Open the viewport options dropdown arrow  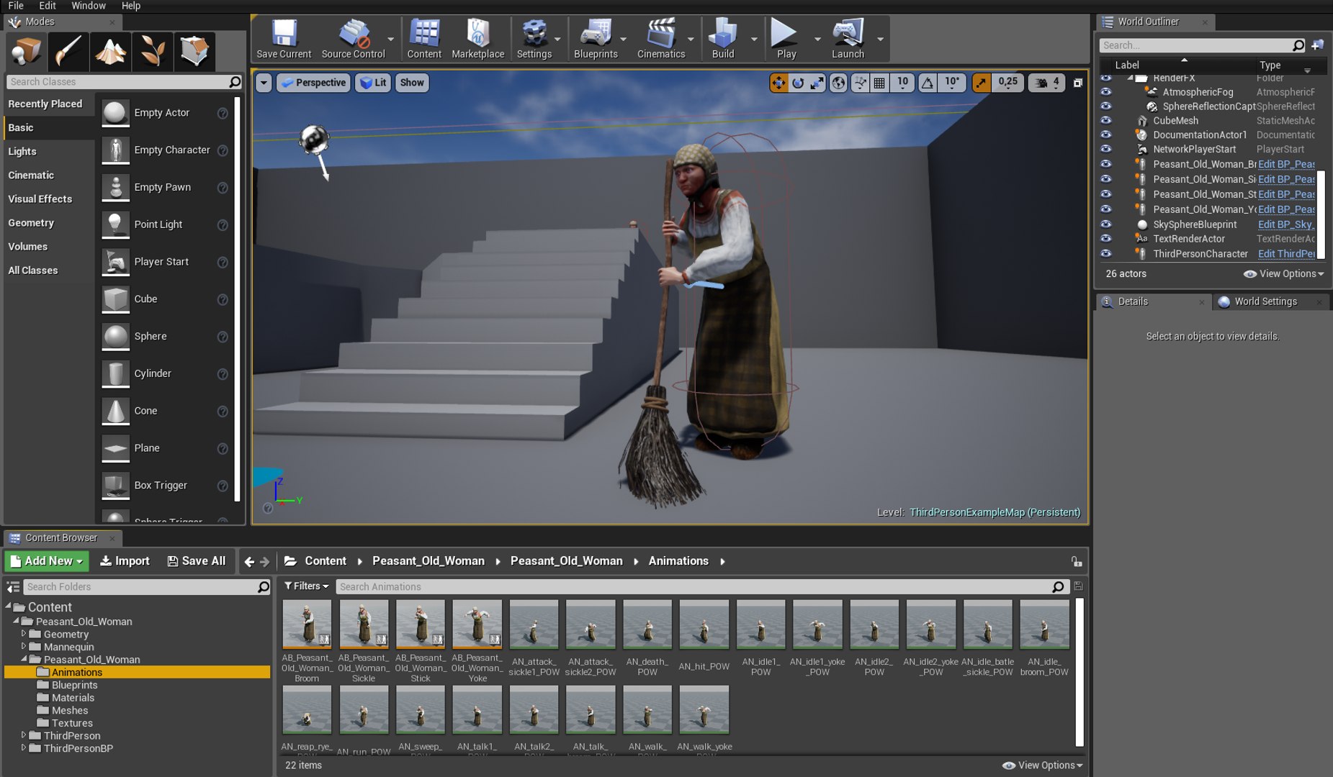click(264, 83)
